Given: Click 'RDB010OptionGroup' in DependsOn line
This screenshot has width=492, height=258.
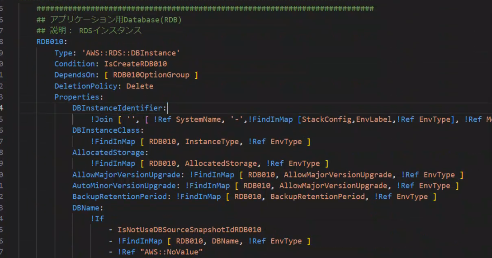Looking at the screenshot, I should tap(151, 75).
